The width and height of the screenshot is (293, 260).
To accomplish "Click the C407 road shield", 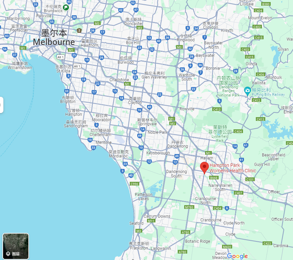I will click(x=239, y=193).
